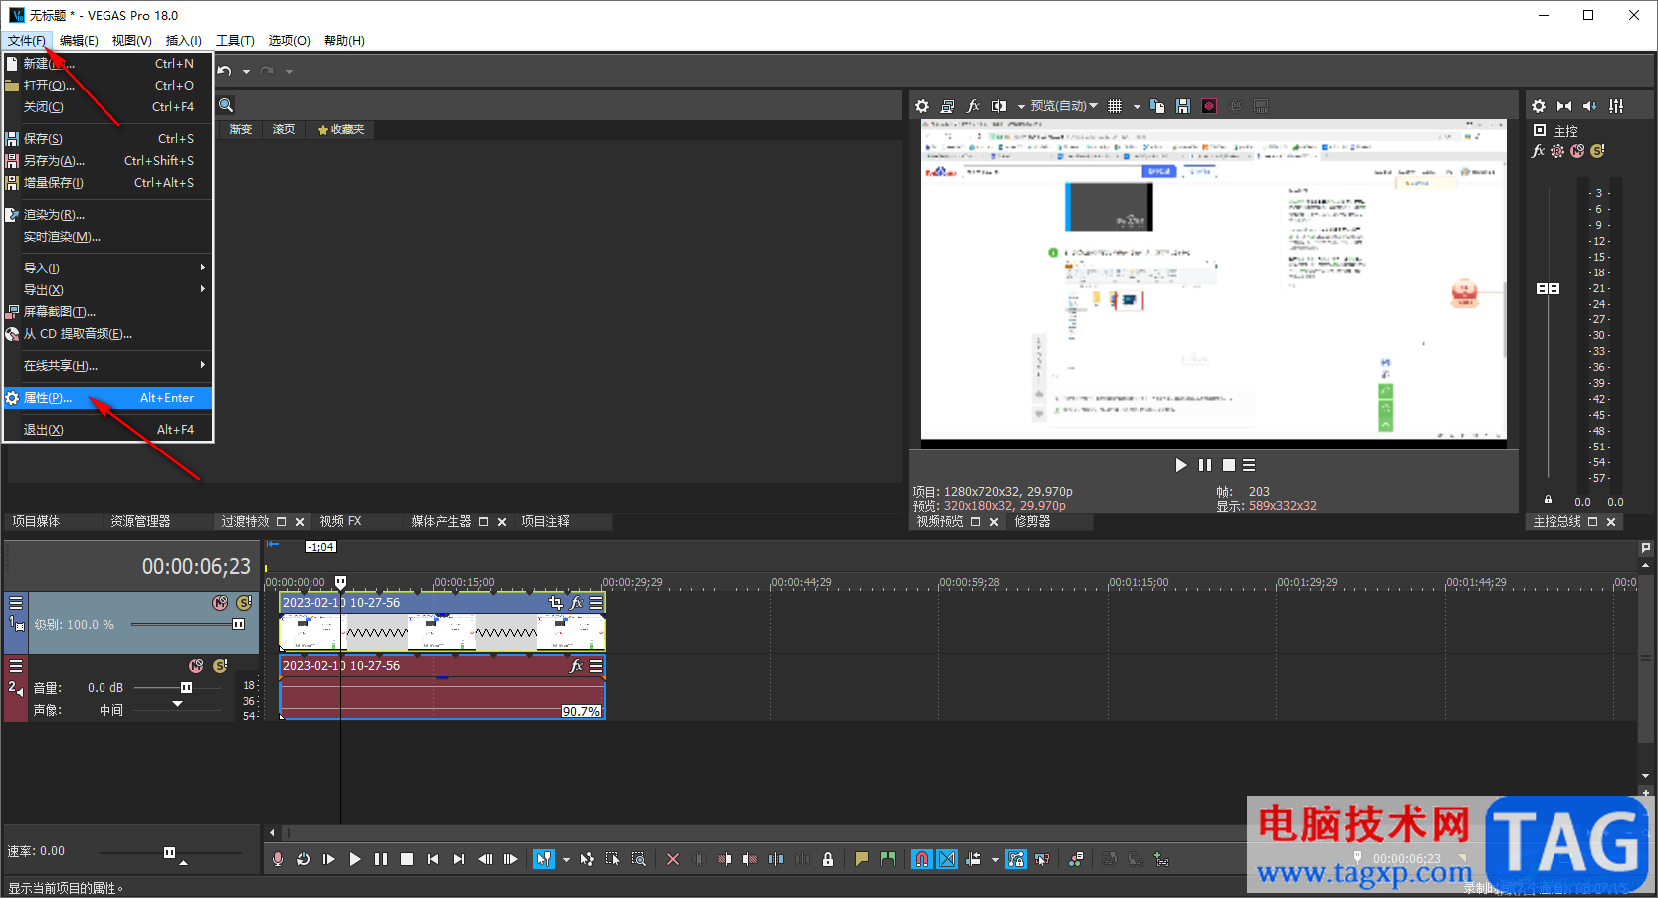Expand the split screen view dropdown arrow
Viewport: 1658px width, 898px height.
click(1021, 106)
